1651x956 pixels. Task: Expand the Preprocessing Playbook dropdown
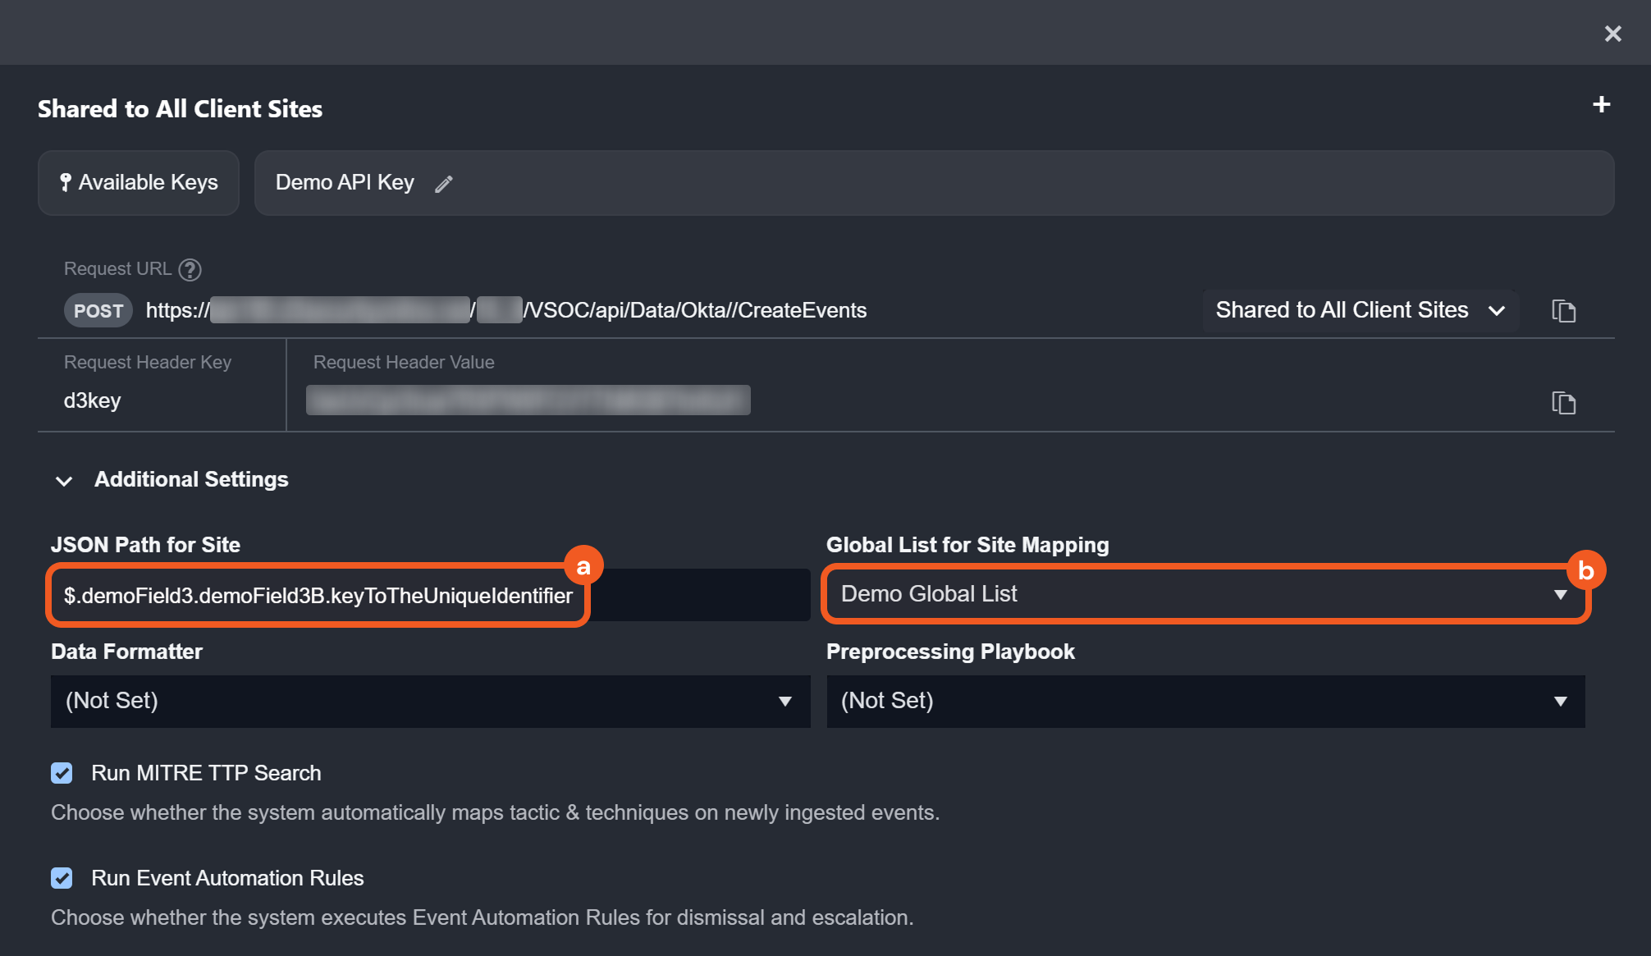tap(1205, 701)
